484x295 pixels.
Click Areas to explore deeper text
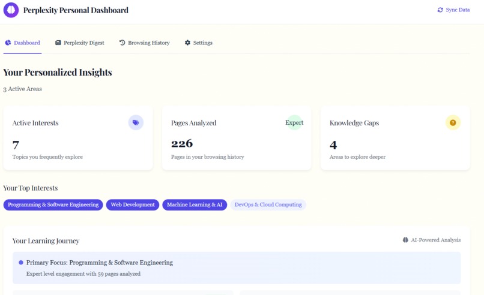pos(357,157)
